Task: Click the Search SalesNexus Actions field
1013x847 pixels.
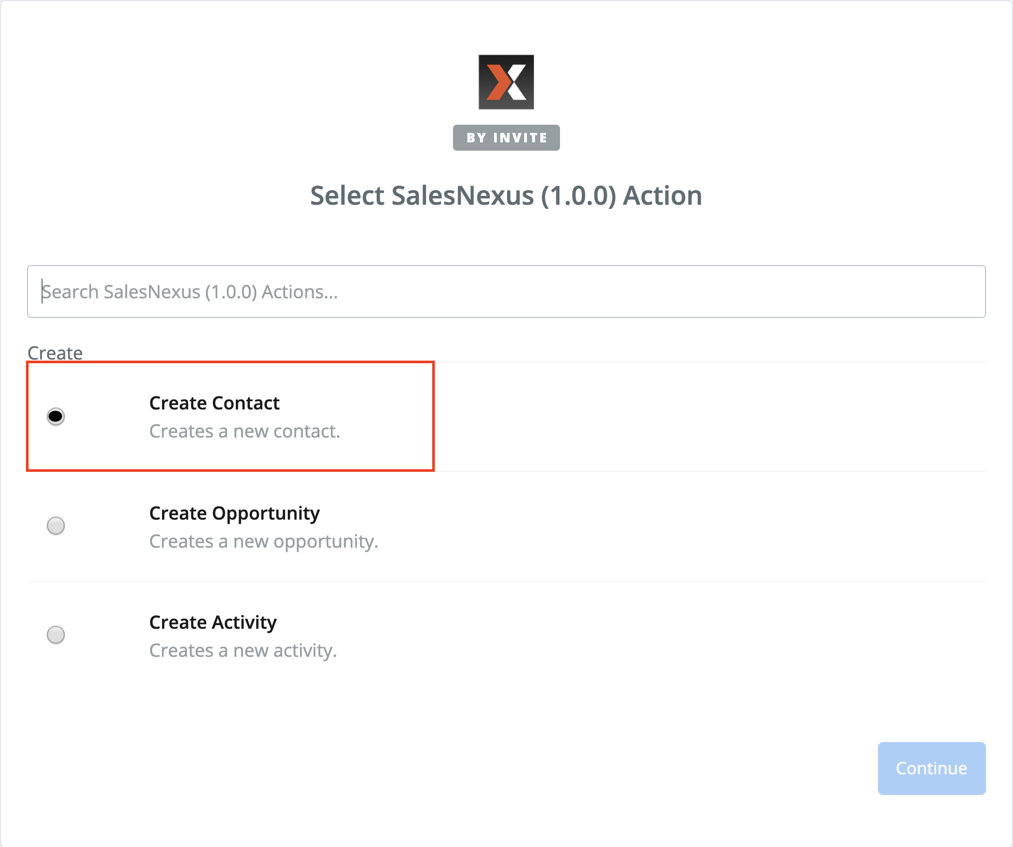Action: point(506,292)
